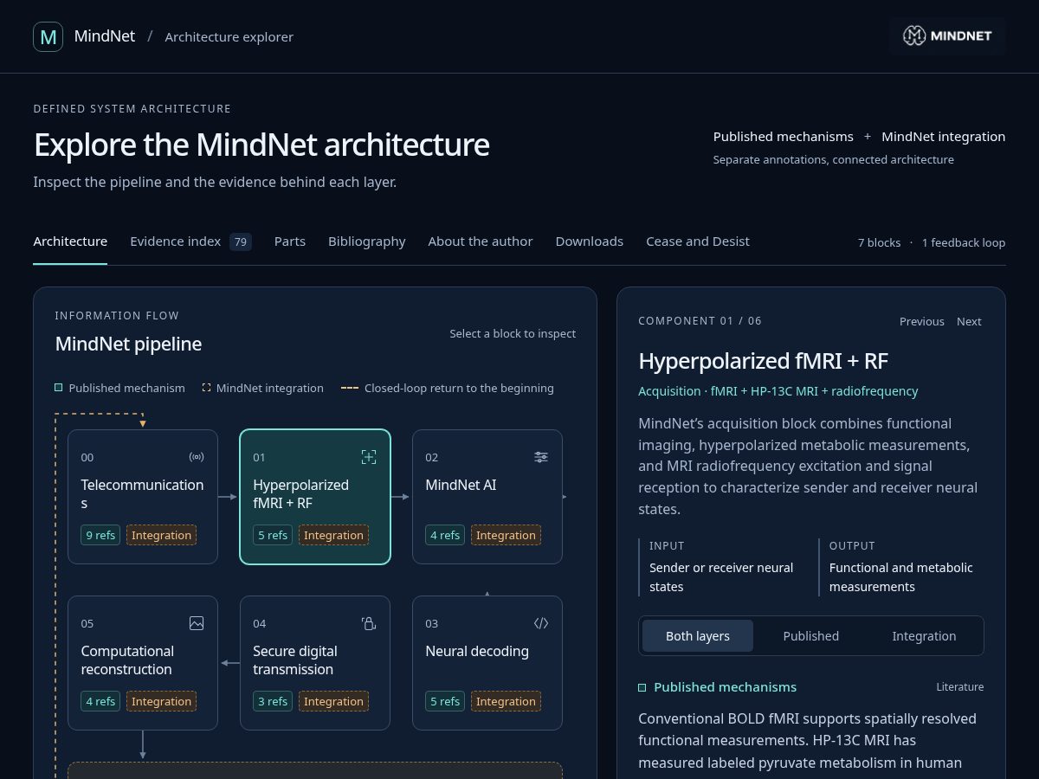Open the About the author tab
The image size is (1039, 779).
coord(481,241)
